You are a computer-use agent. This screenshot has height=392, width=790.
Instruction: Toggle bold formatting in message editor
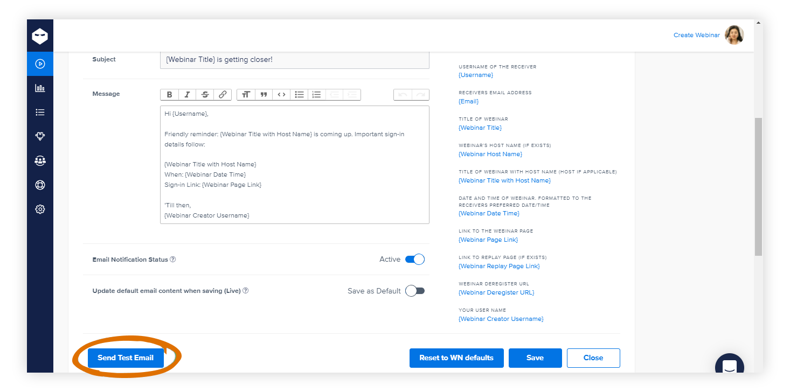point(169,95)
